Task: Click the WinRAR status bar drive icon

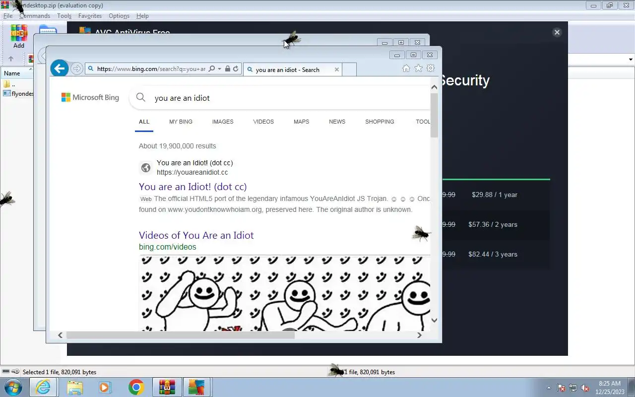Action: click(x=6, y=372)
